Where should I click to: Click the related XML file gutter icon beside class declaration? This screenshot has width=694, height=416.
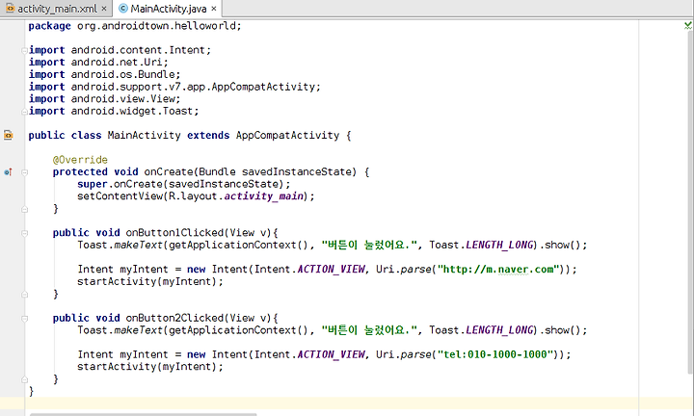[8, 135]
